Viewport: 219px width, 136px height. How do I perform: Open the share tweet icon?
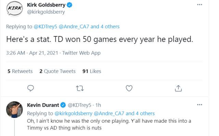click(178, 88)
